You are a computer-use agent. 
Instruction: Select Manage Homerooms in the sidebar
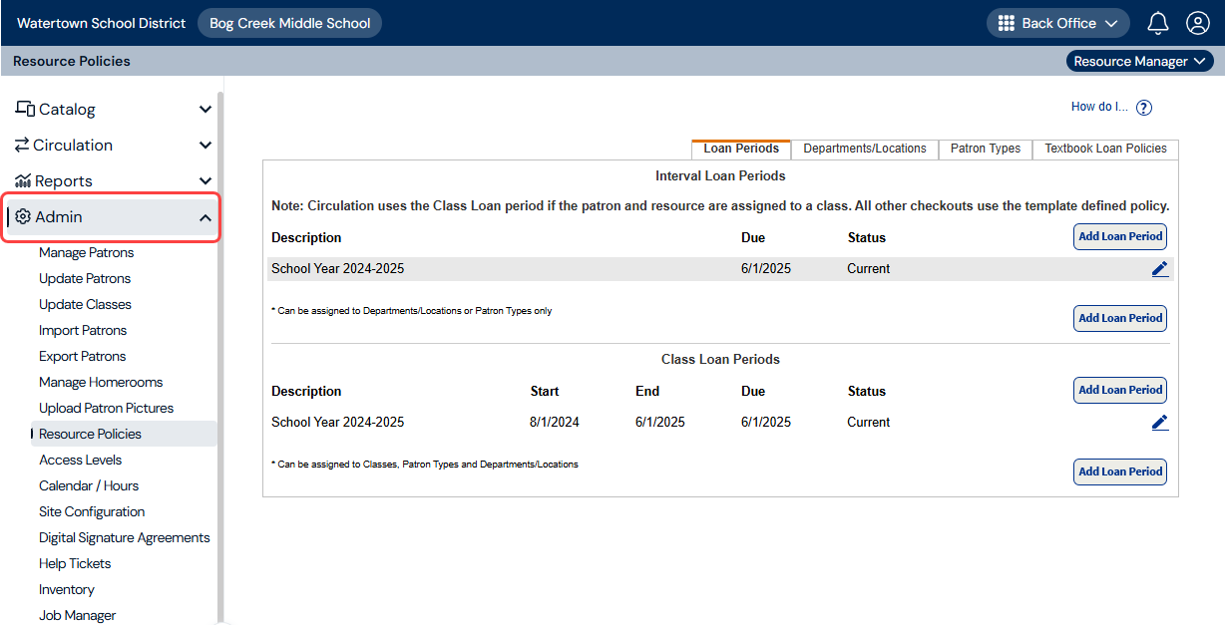tap(100, 382)
